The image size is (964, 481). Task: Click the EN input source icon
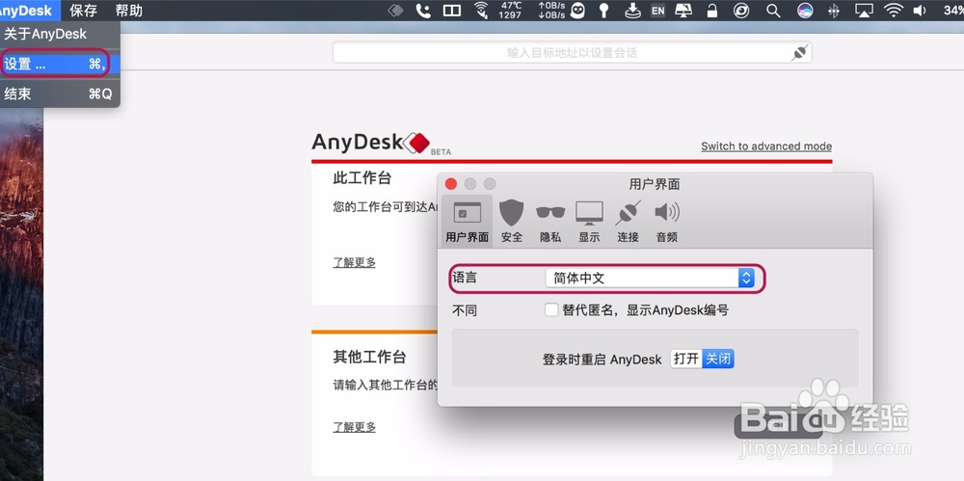657,11
